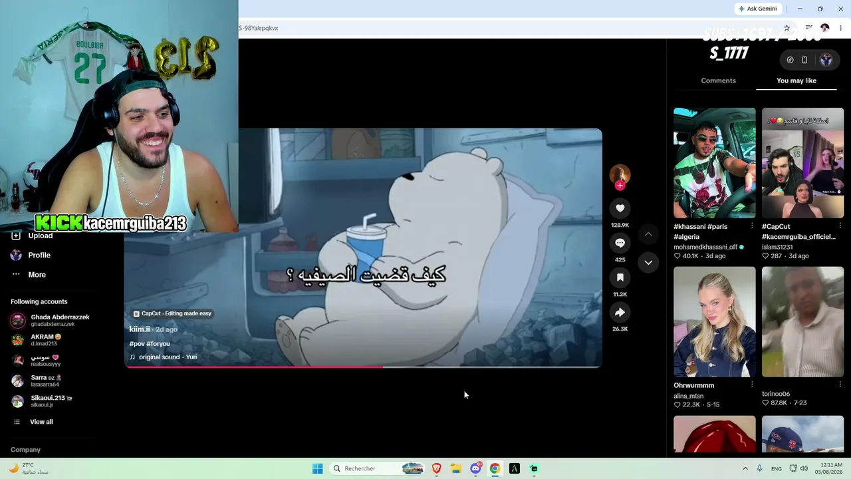Open the microphone tray icon

(759, 468)
